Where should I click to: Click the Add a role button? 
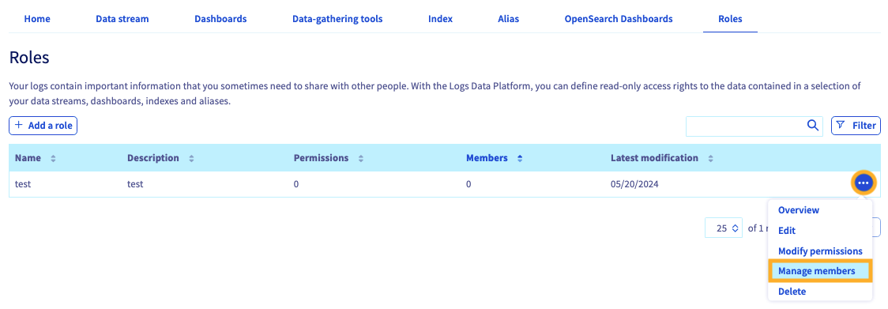pyautogui.click(x=43, y=126)
